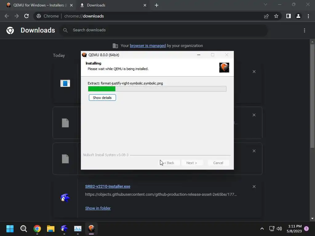Close the Downloads tab
The width and height of the screenshot is (315, 236).
145,5
